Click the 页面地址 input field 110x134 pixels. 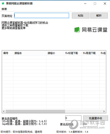coord(42,16)
